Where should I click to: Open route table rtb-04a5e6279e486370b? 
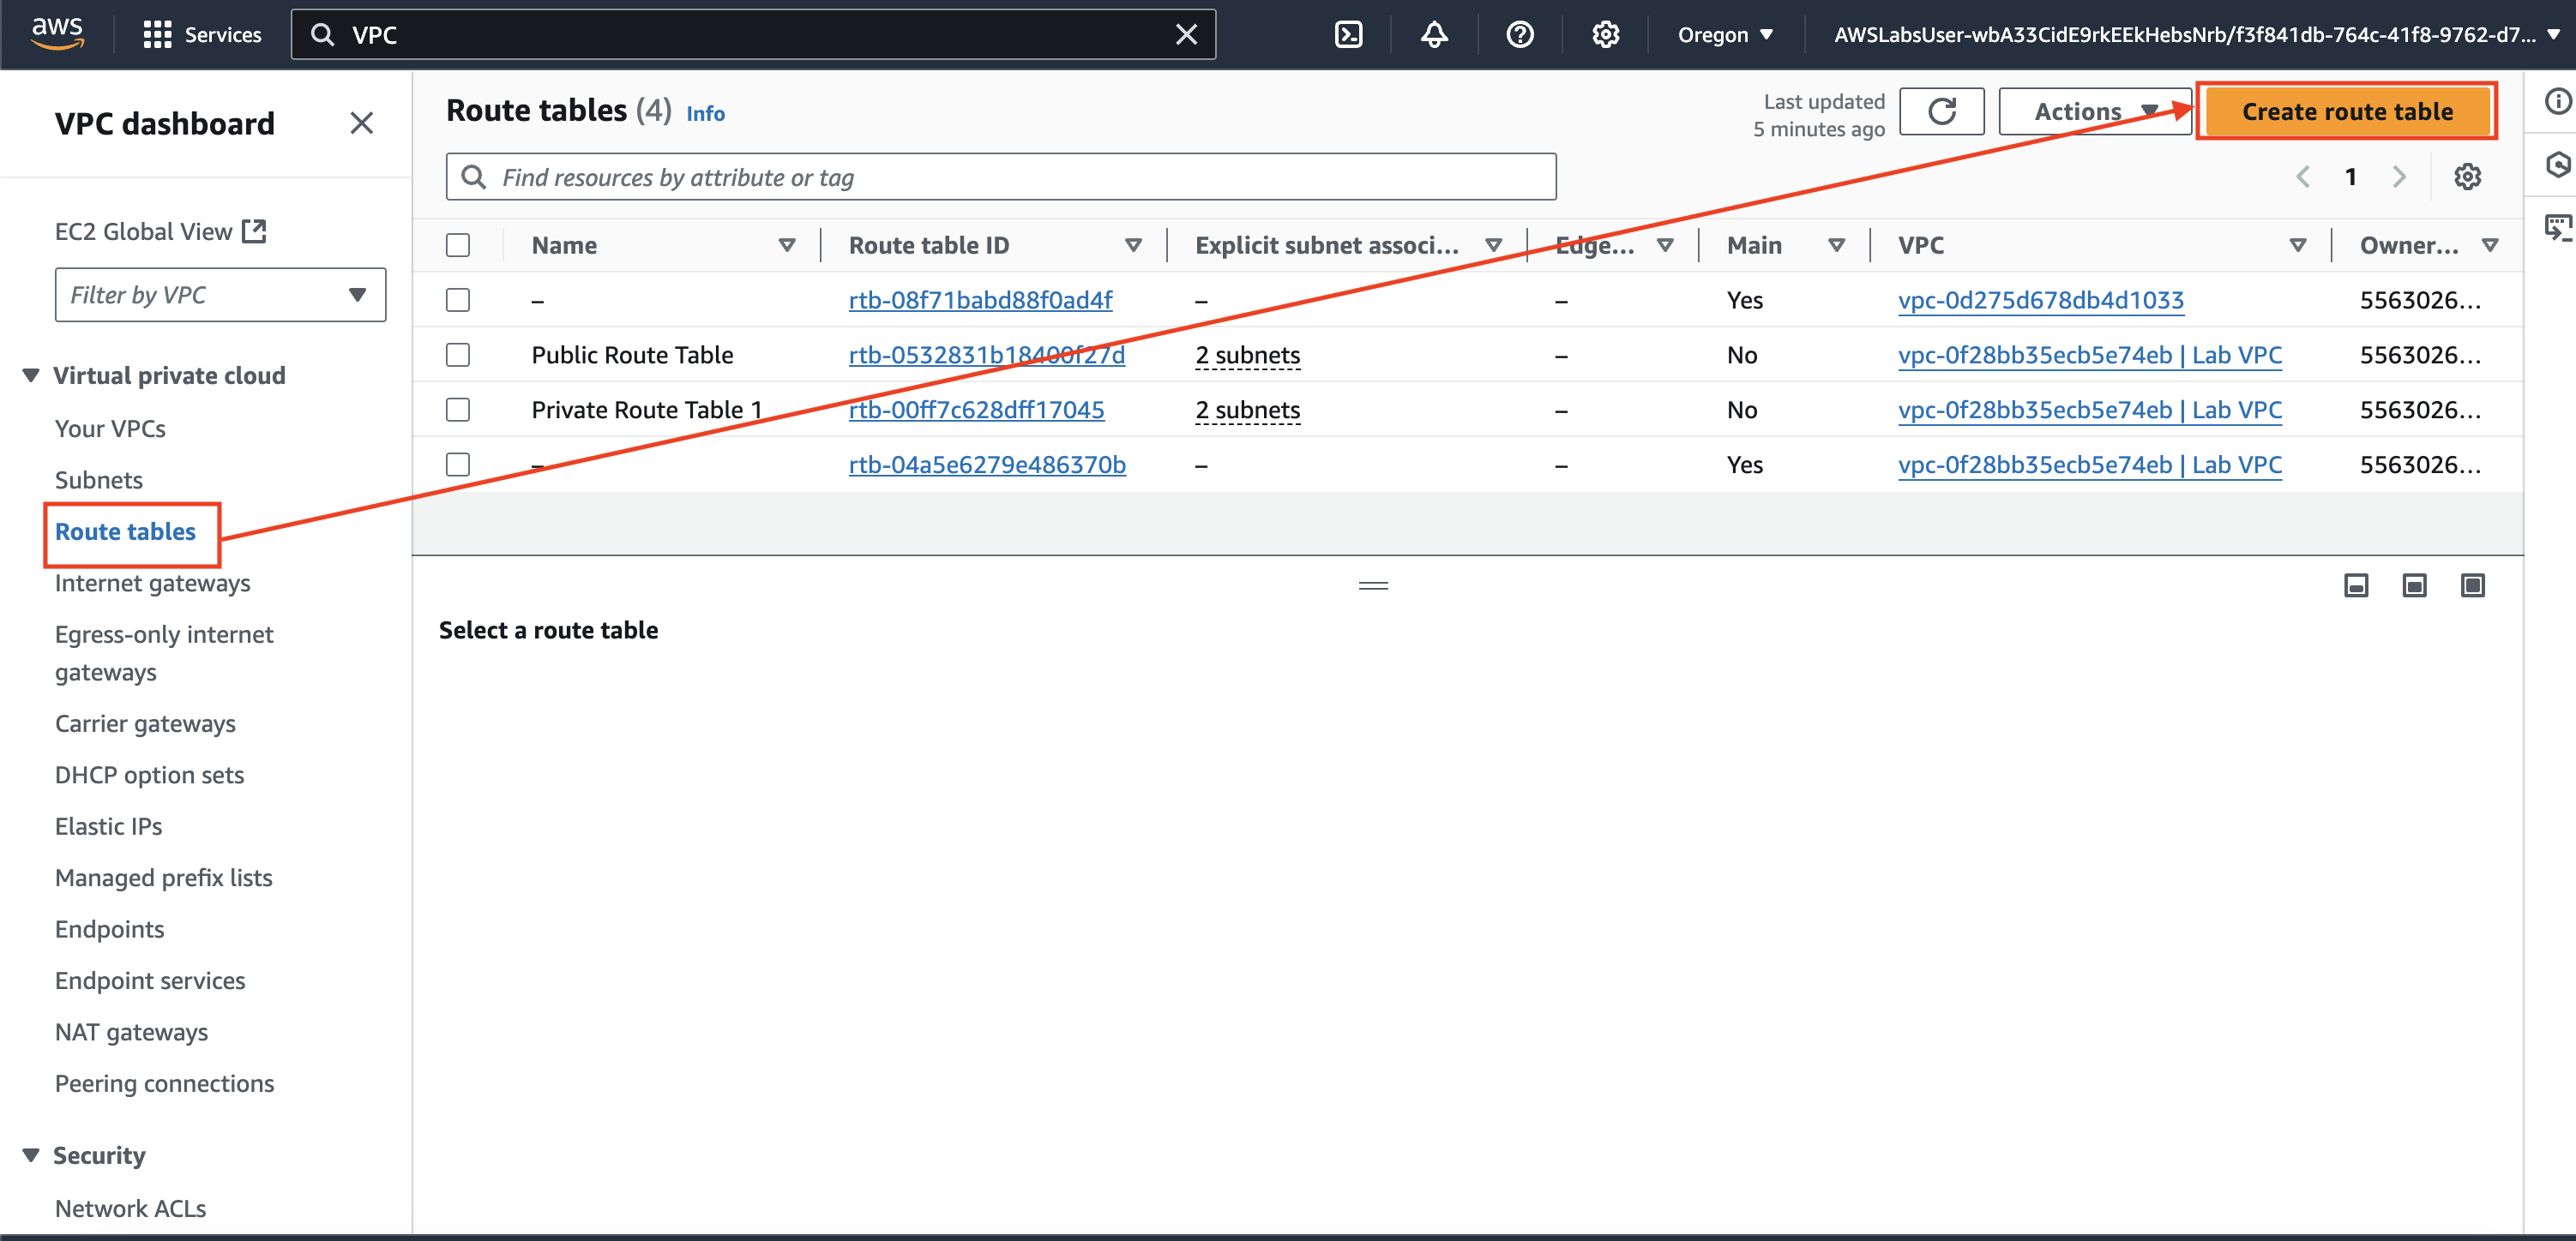[x=987, y=465]
